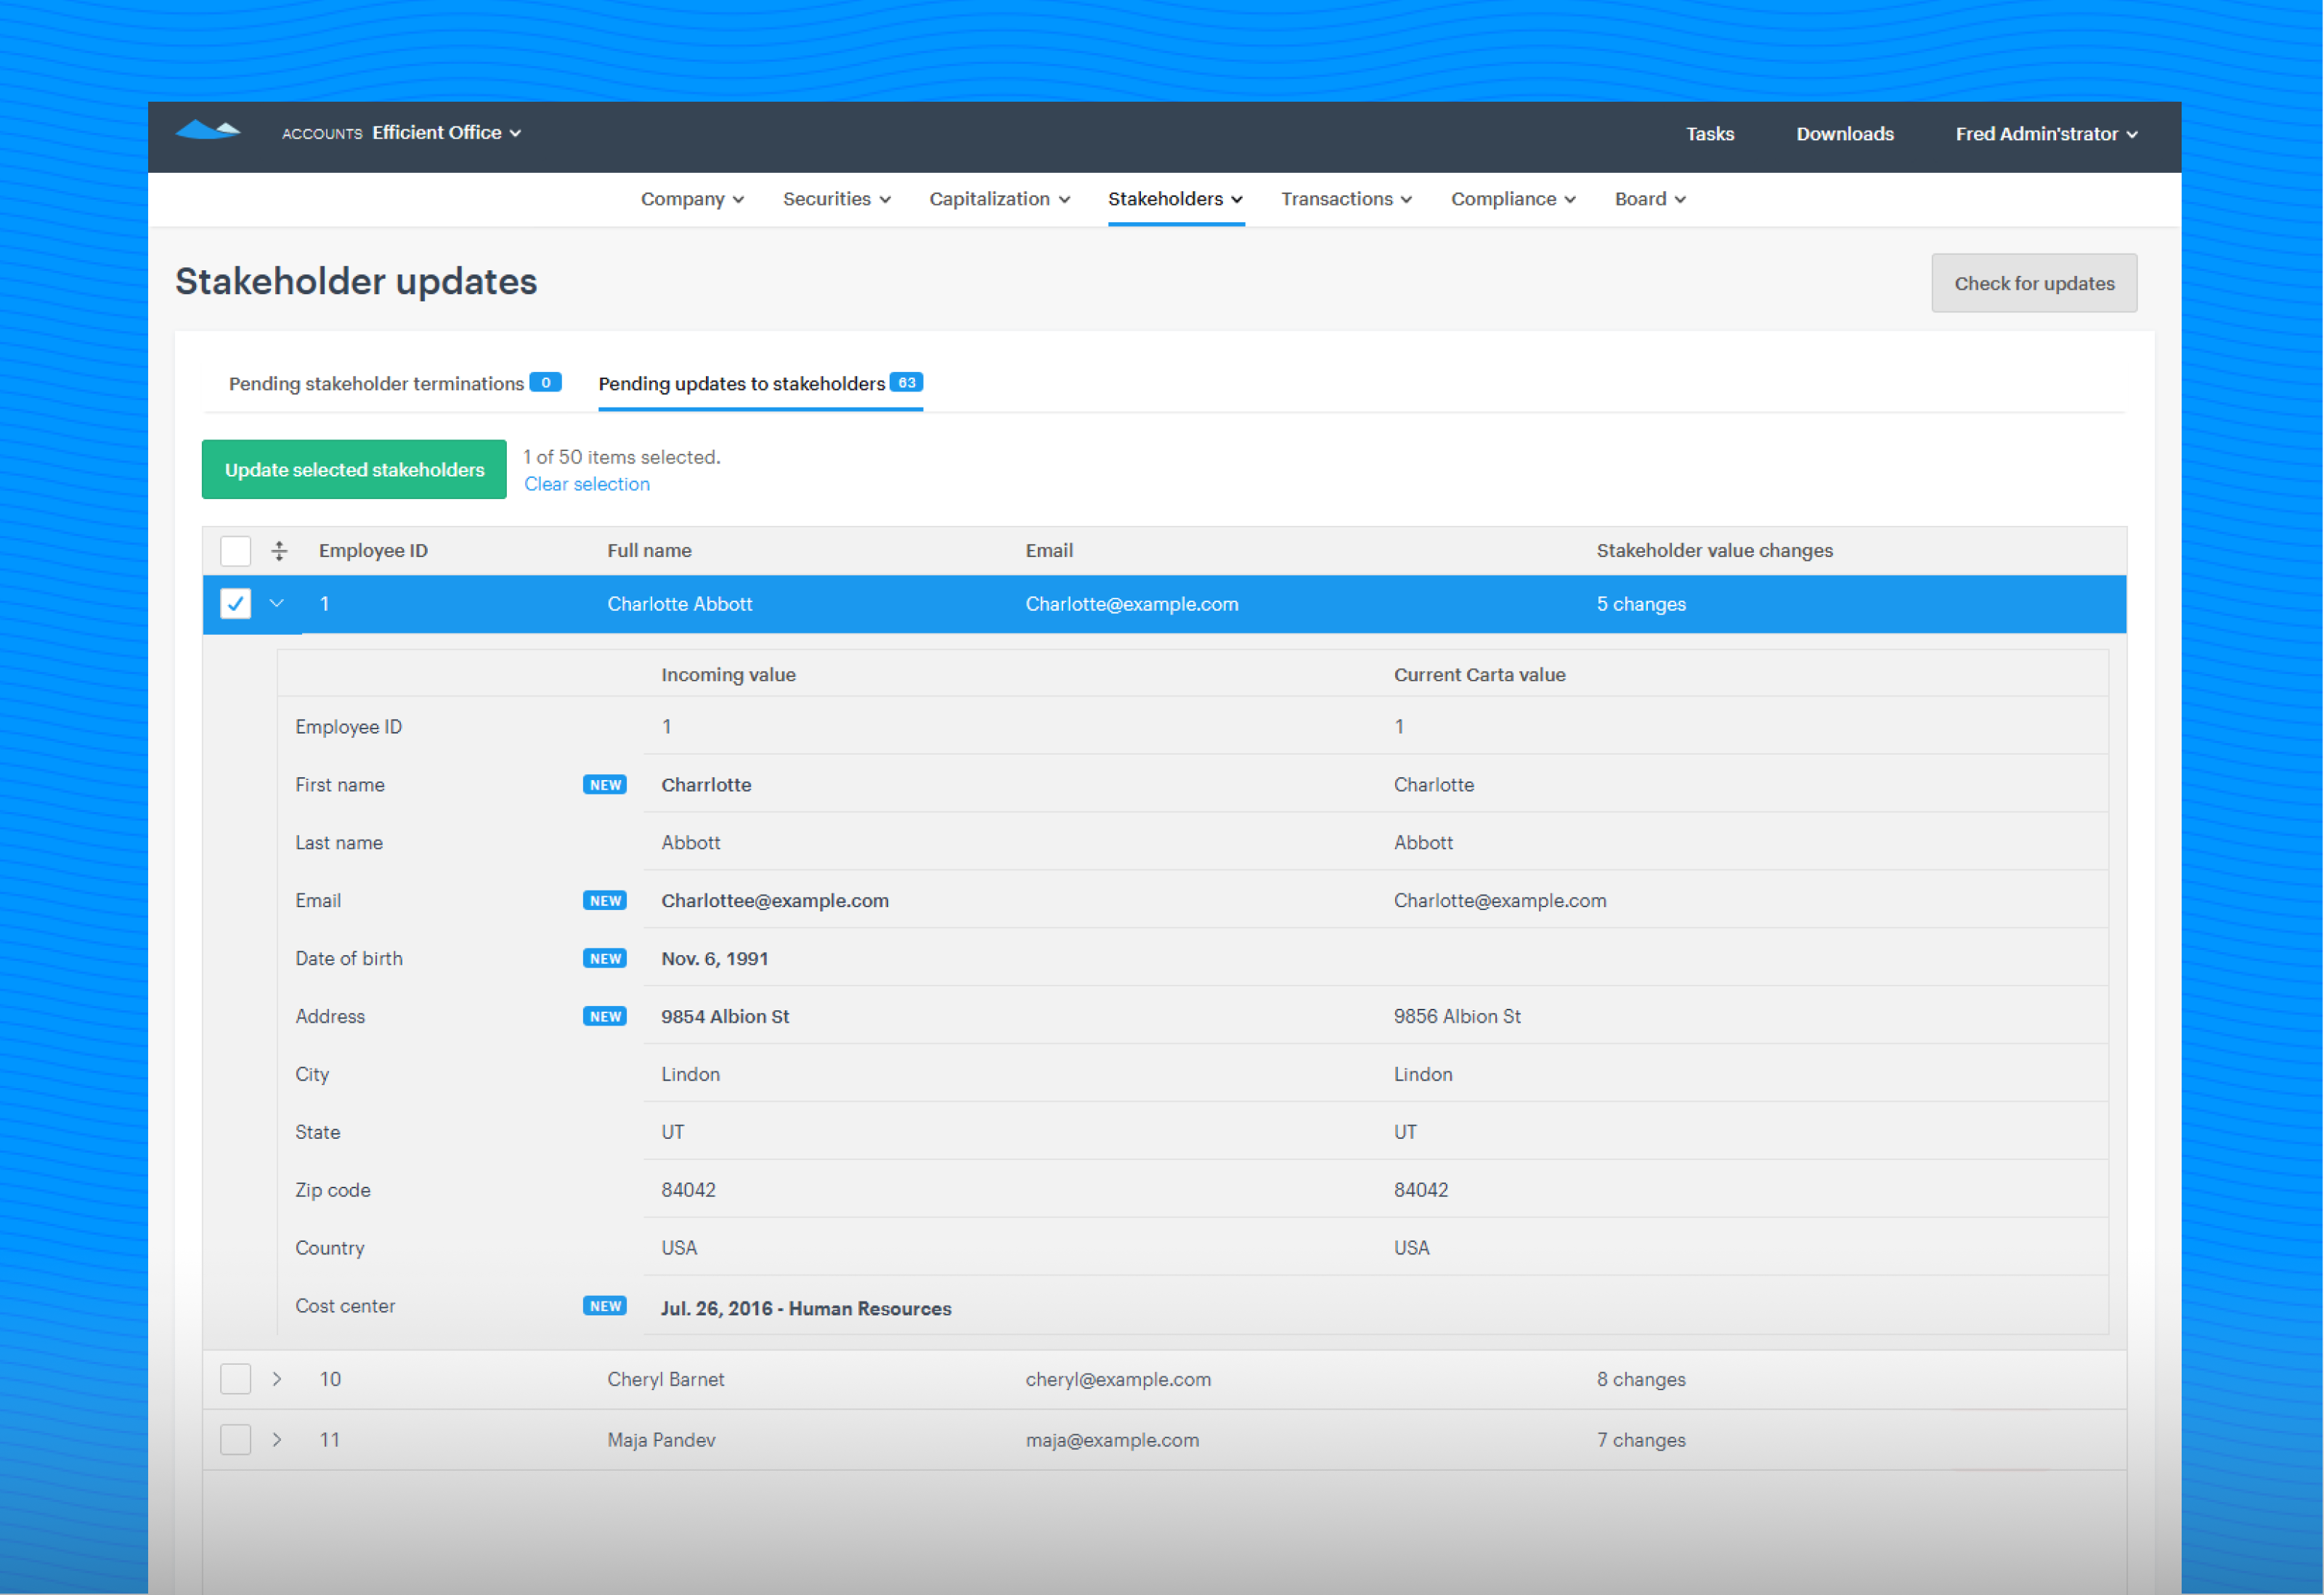
Task: Collapse the Charlotte Abbott row details
Action: coord(277,604)
